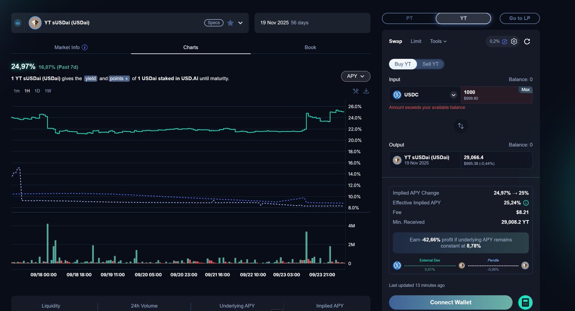Screen dimensions: 575x311
Task: Click the swap direction arrows icon
Action: click(x=460, y=126)
